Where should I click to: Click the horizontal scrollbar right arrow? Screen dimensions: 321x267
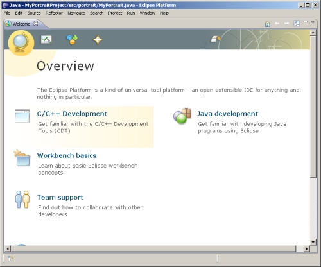coord(307,248)
